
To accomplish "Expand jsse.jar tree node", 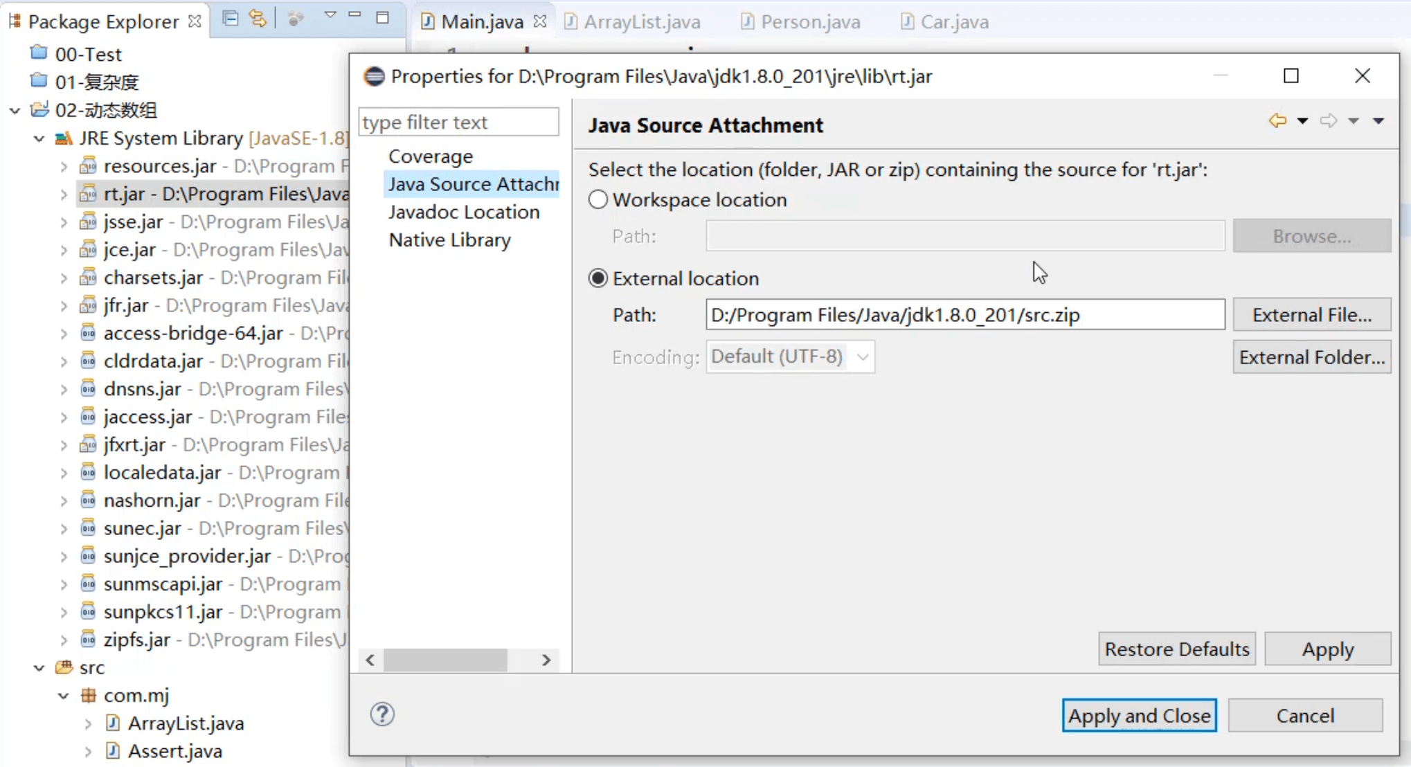I will pos(64,222).
